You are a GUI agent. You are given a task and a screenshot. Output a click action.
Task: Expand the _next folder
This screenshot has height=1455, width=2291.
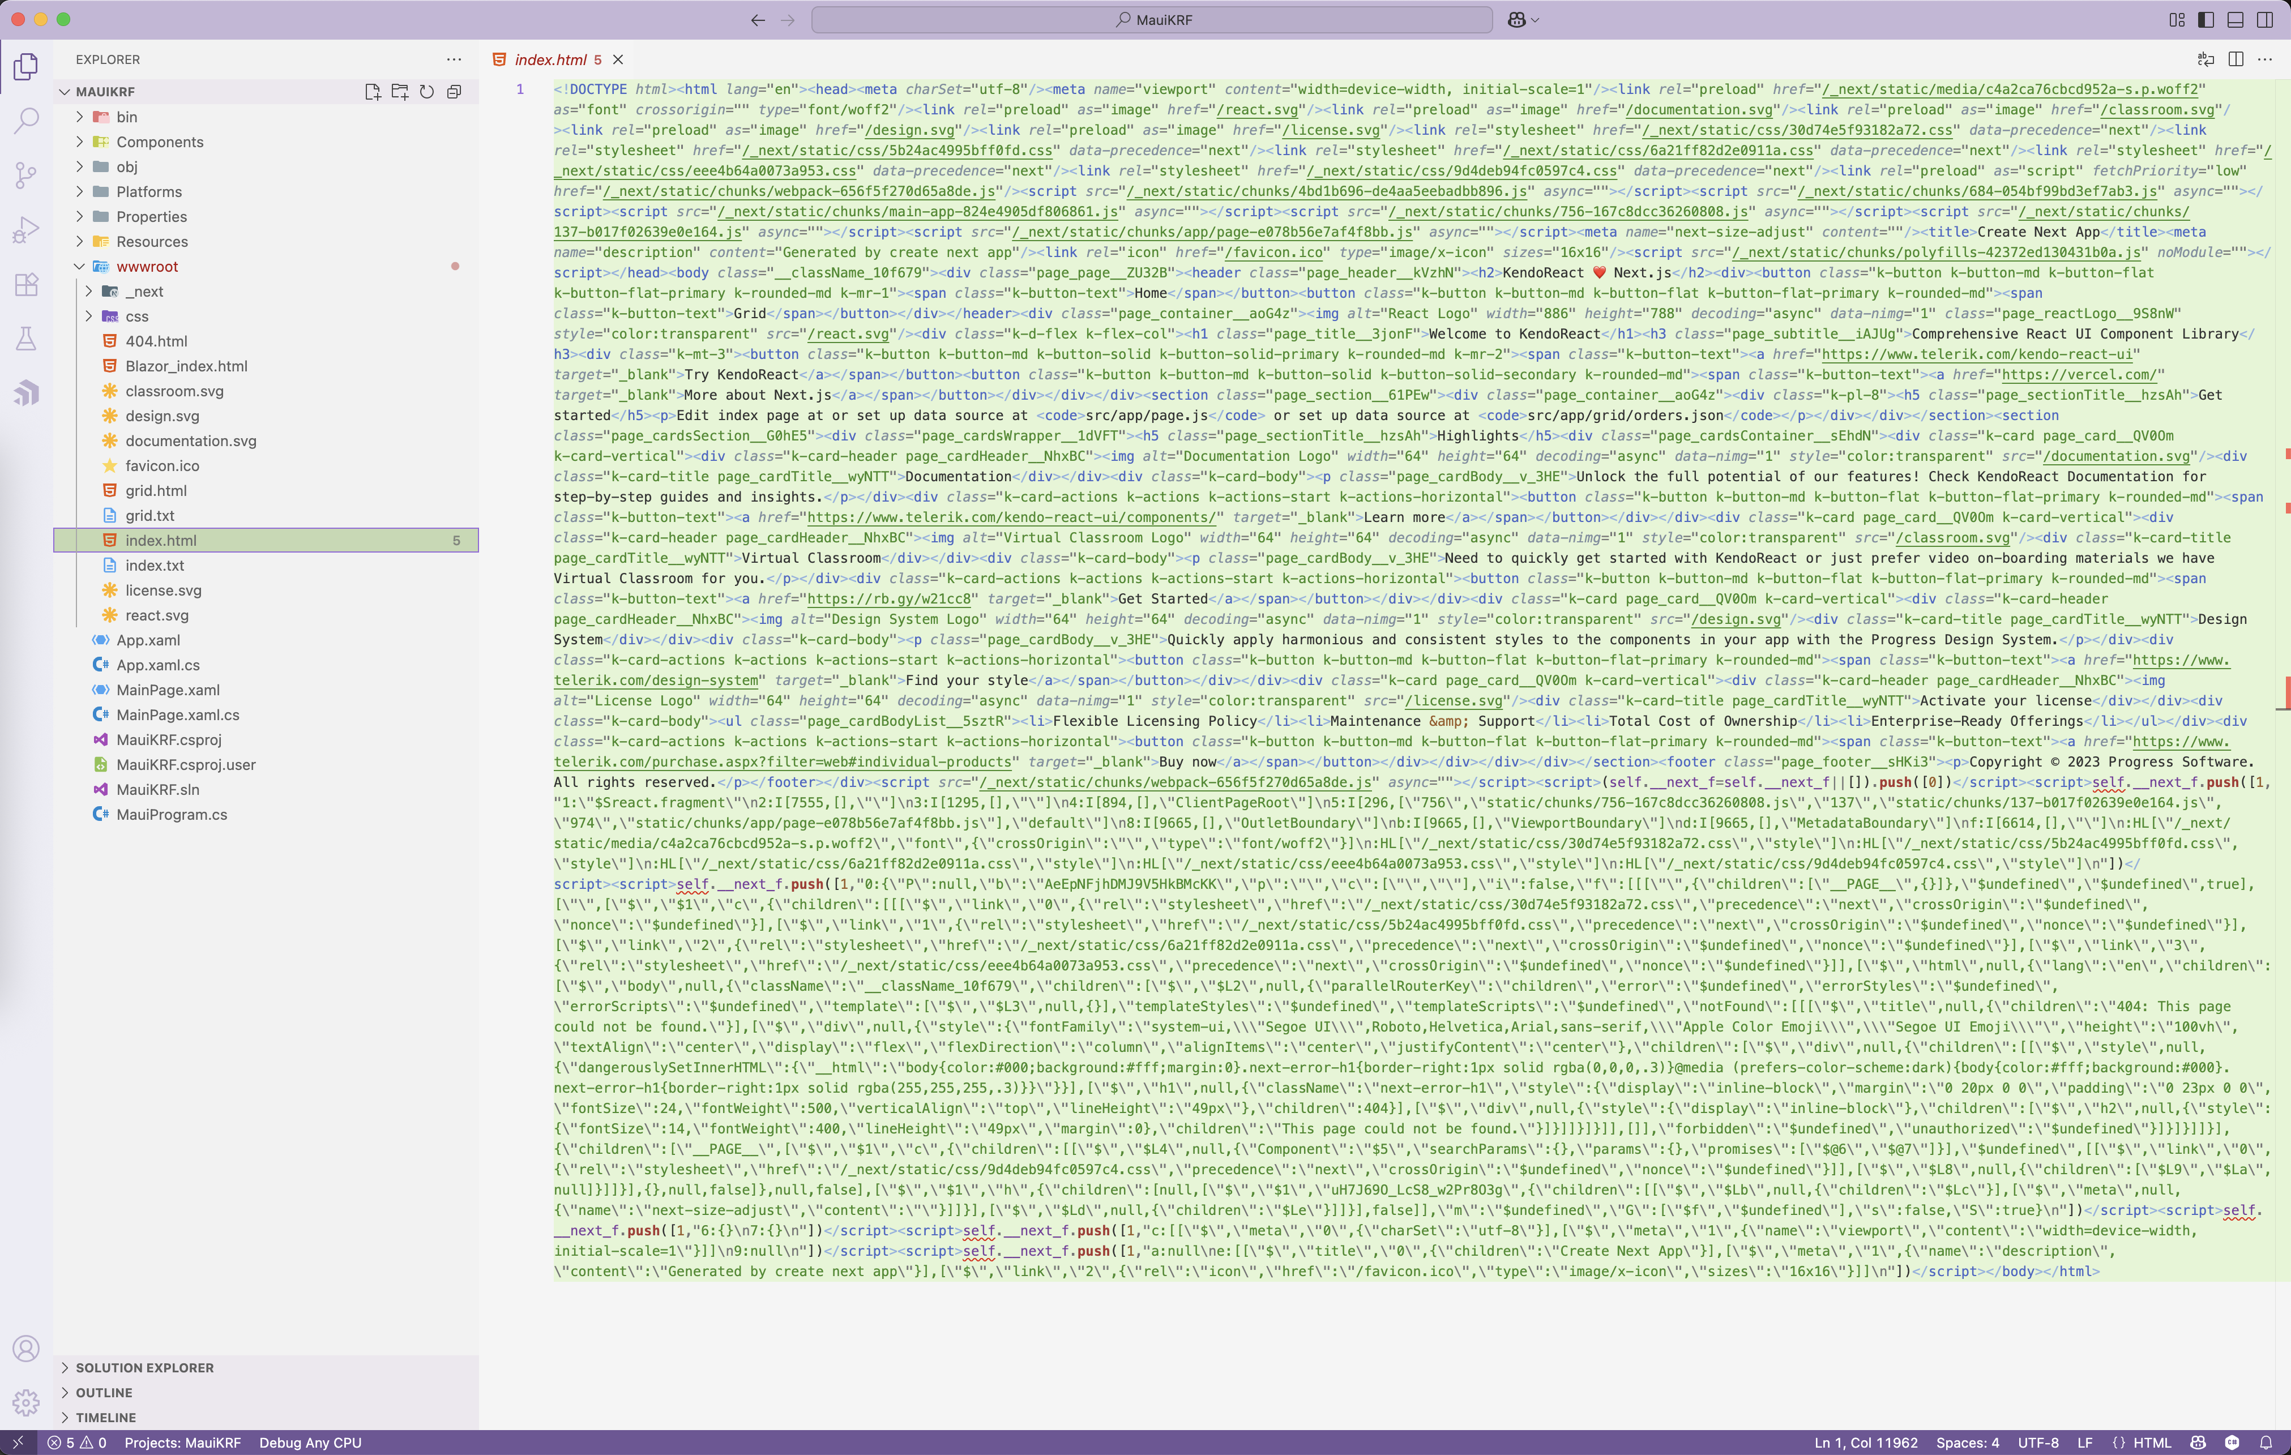pyautogui.click(x=88, y=291)
